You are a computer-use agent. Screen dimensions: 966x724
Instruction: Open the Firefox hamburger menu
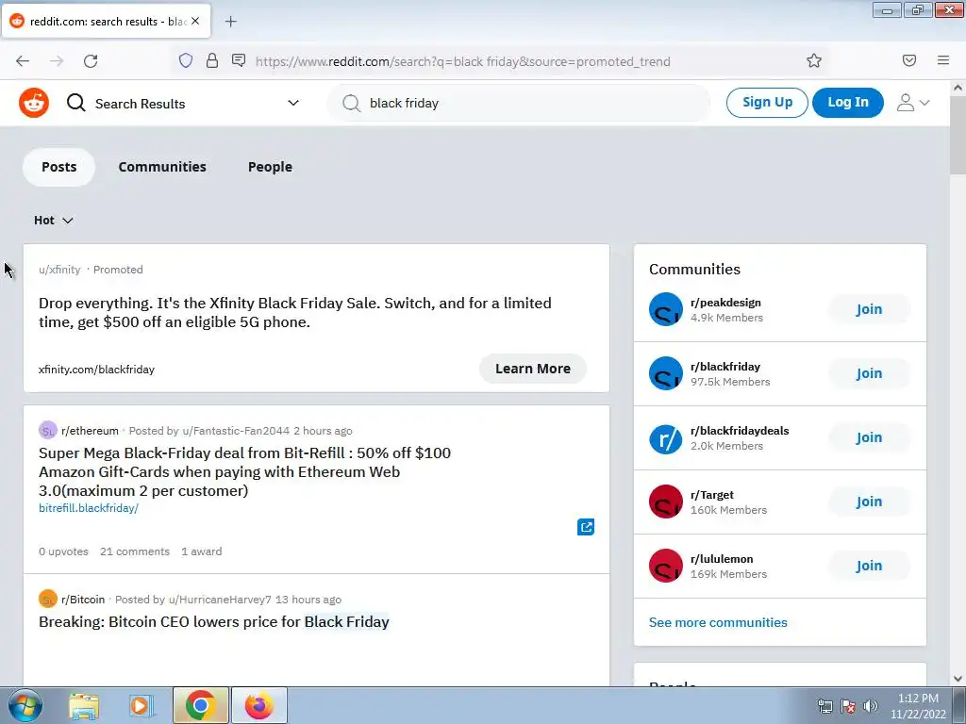pyautogui.click(x=943, y=60)
